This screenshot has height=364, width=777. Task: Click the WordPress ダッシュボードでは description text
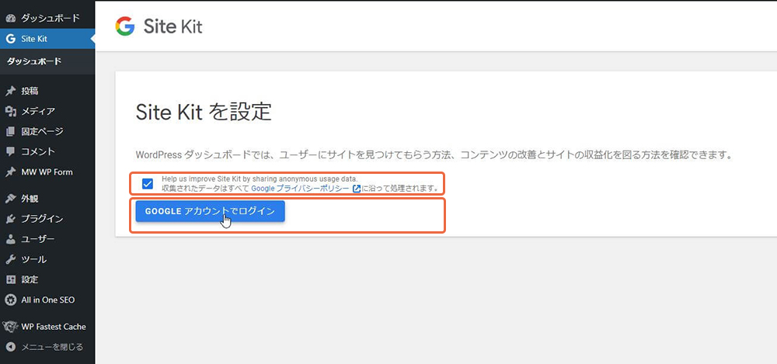point(434,155)
